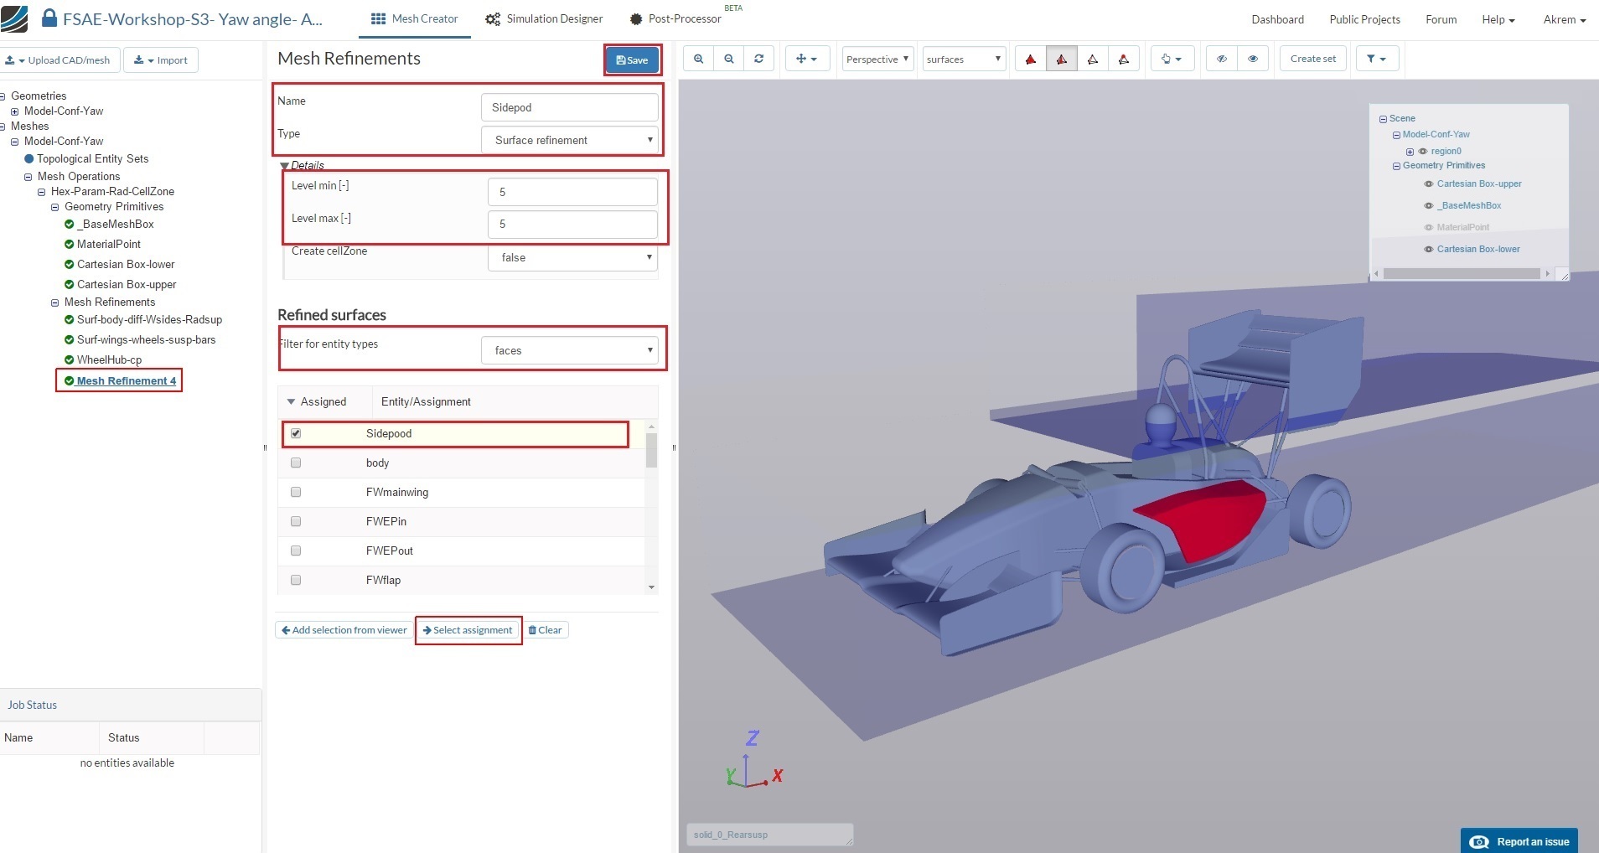
Task: Open the Type dropdown showing Surface refinement
Action: [x=570, y=140]
